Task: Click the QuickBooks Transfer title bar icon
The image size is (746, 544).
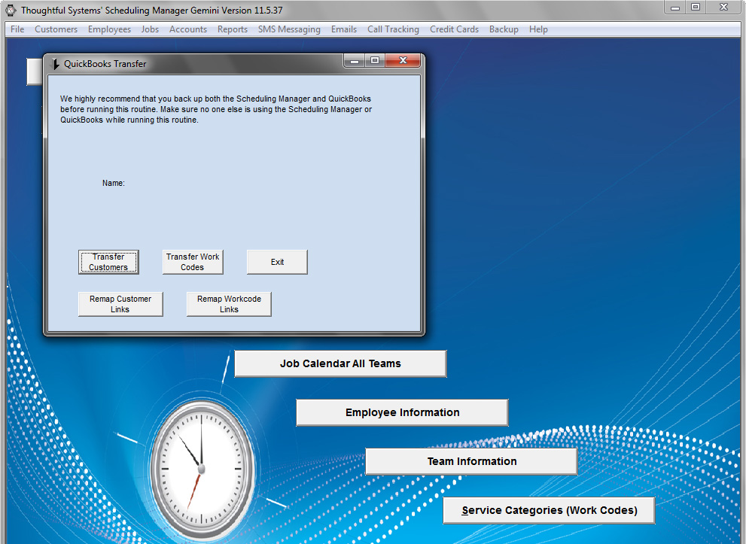Action: (55, 64)
